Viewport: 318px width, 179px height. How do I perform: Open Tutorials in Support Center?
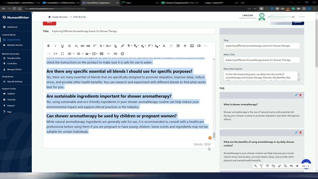click(11, 99)
